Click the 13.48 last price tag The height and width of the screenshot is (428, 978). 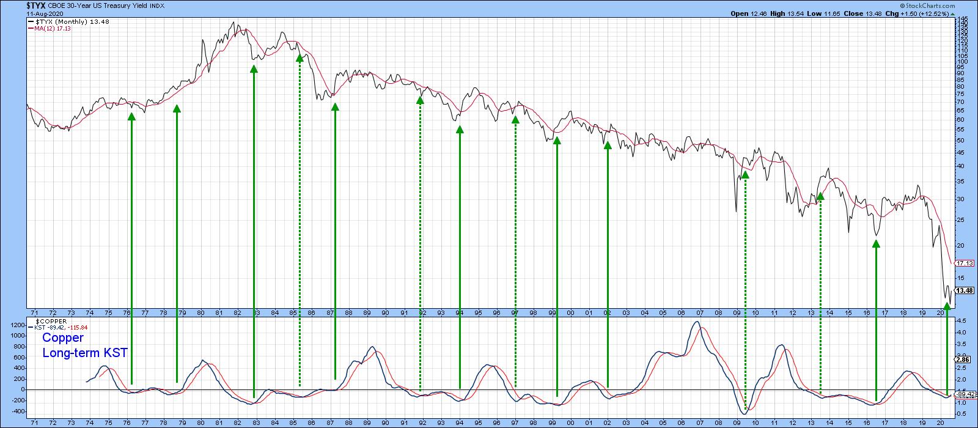pos(964,290)
